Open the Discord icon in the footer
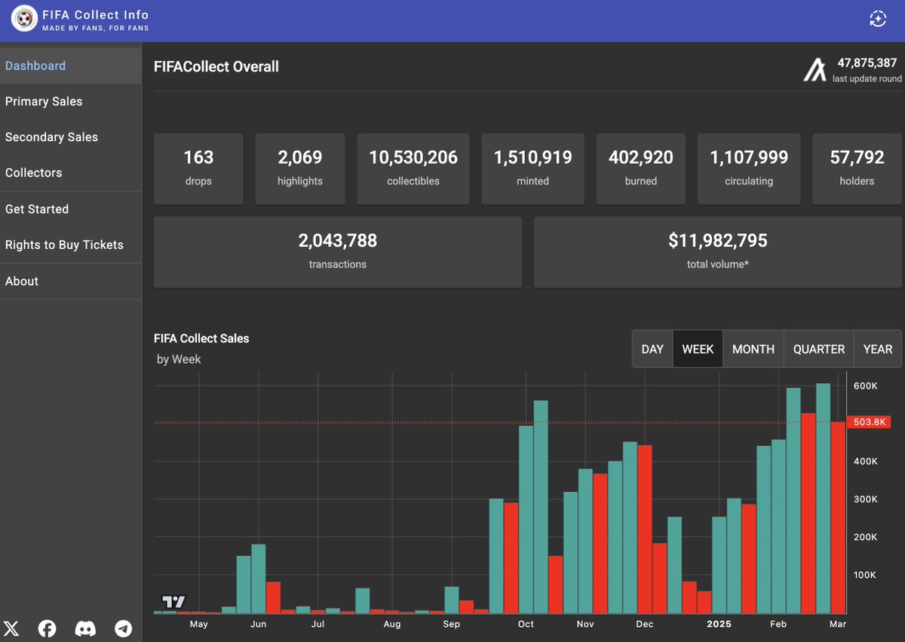 (84, 628)
